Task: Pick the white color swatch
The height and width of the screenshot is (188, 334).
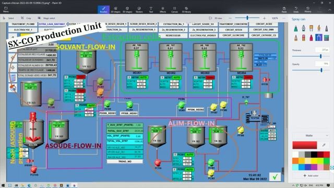Action: click(x=295, y=155)
